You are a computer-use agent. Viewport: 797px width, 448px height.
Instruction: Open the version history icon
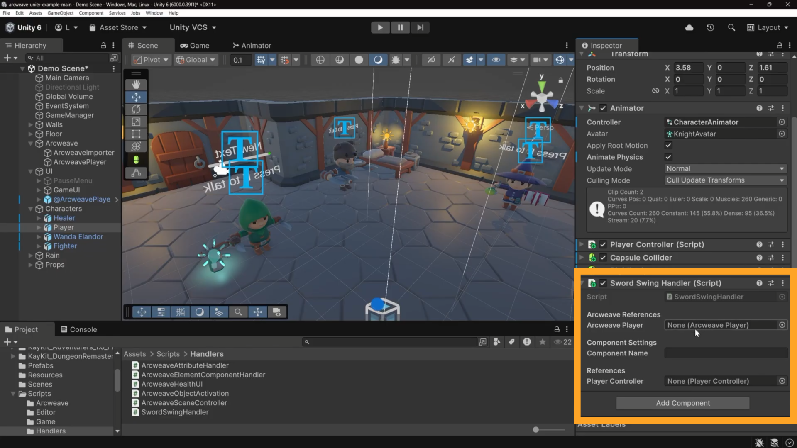coord(710,27)
